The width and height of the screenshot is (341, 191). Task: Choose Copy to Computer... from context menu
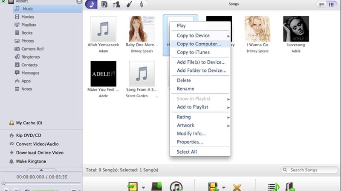click(x=200, y=44)
